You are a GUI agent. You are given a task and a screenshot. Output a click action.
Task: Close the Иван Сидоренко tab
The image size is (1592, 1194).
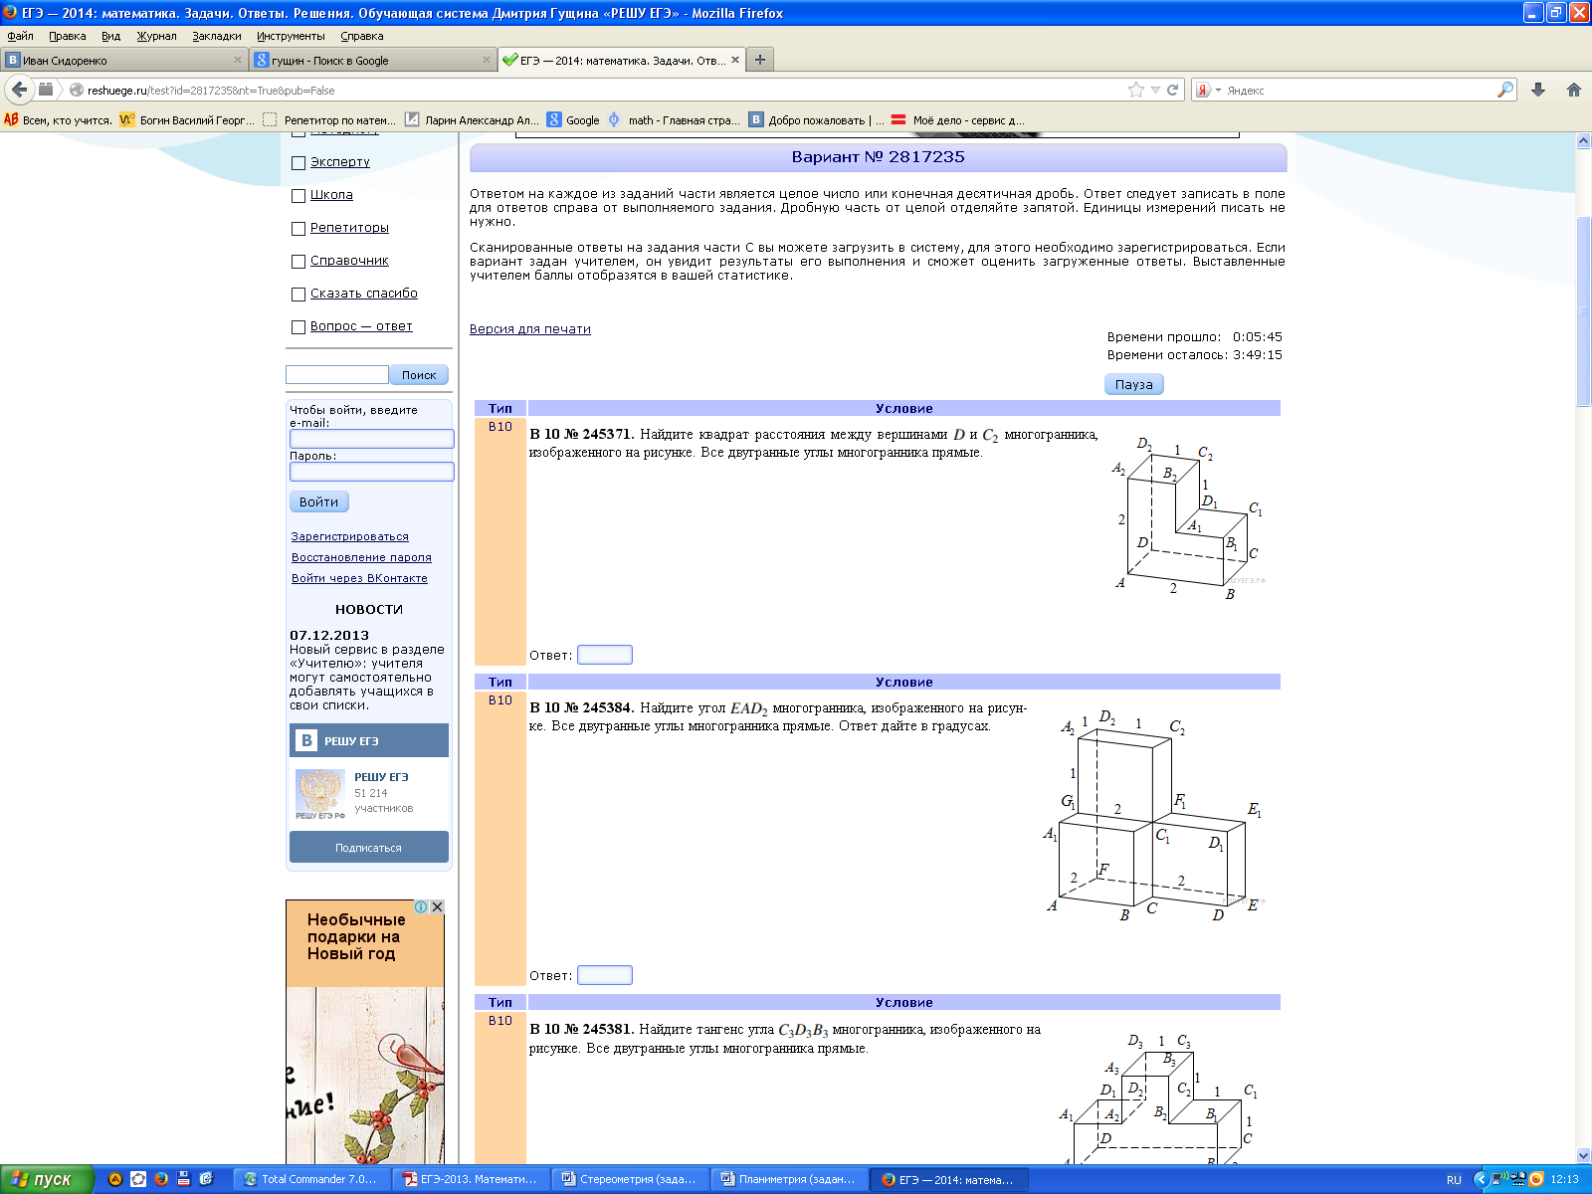tap(238, 60)
